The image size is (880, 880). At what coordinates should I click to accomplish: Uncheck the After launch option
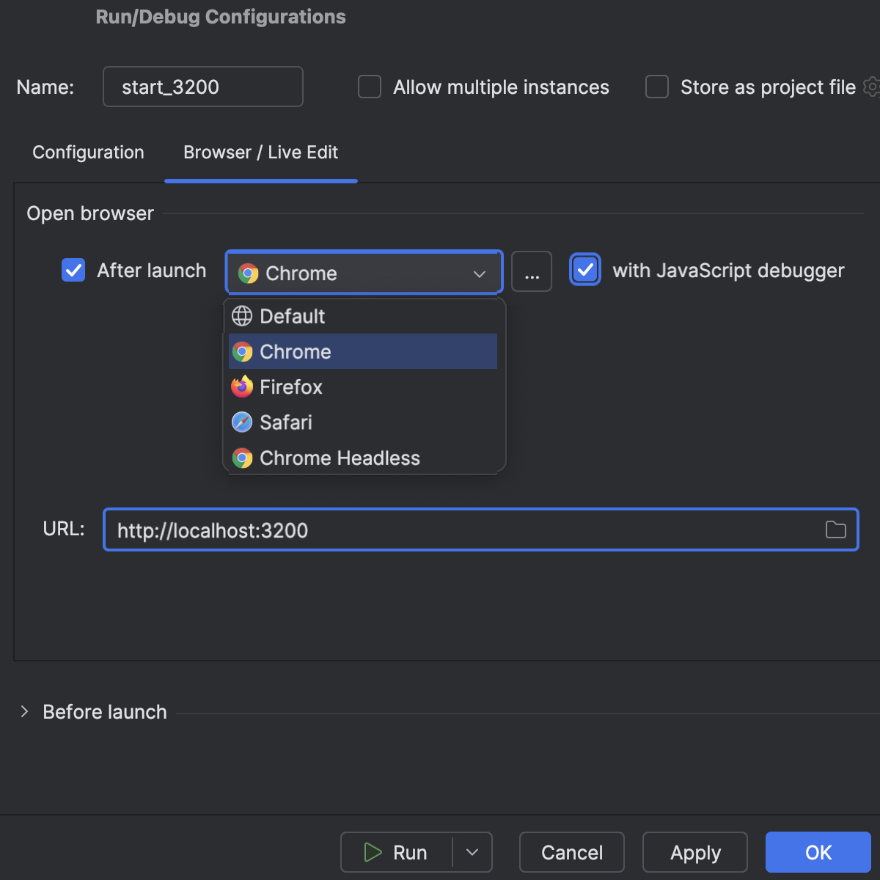tap(73, 270)
